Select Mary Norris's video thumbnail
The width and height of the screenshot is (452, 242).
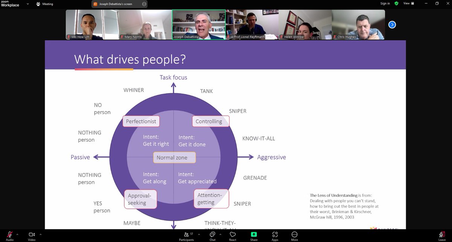(145, 25)
